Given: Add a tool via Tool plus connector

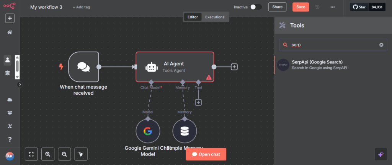Looking at the screenshot, I should click(198, 102).
